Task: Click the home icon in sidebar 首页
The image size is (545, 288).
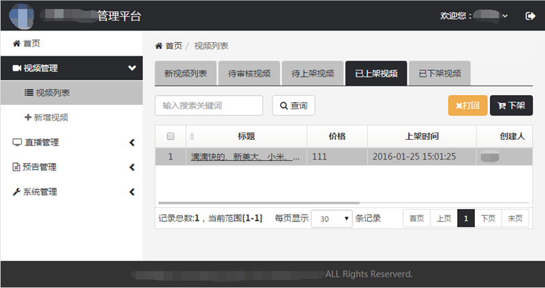Action: coord(16,43)
